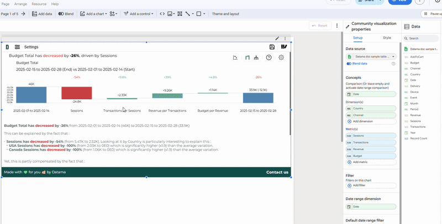
Task: Open the Datama help question icon
Action: click(x=269, y=57)
